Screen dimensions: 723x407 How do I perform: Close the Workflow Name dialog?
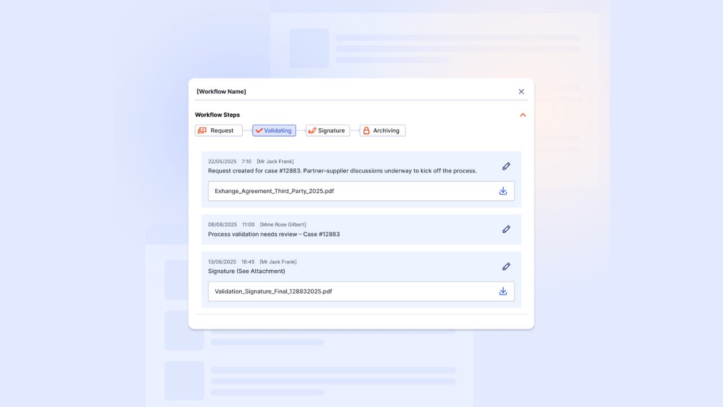(521, 92)
